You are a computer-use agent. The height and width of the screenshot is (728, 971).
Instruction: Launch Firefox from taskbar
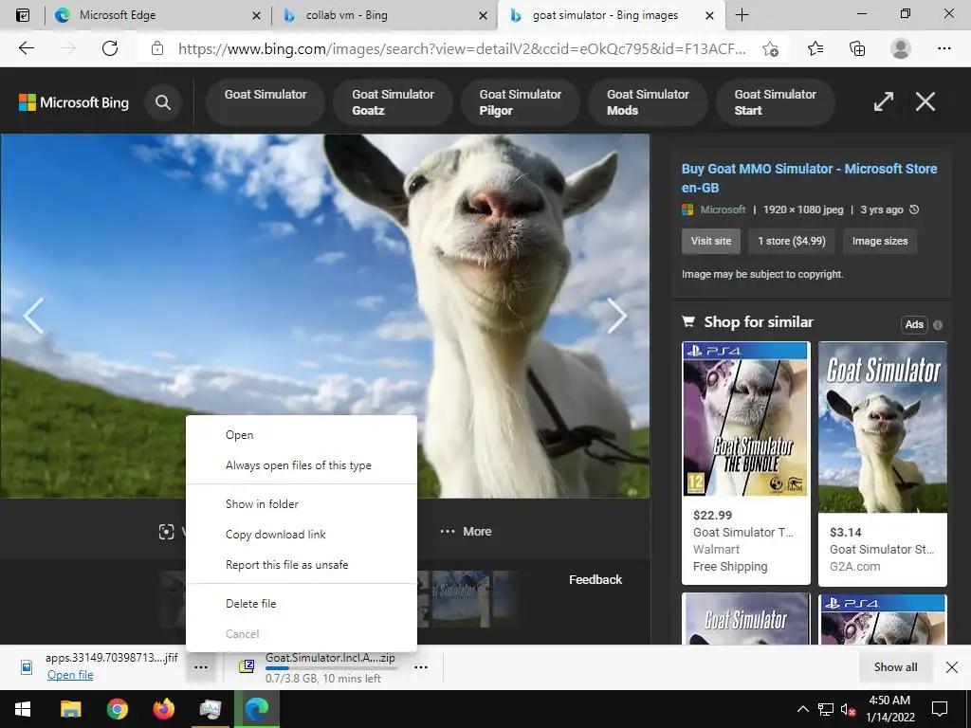coord(163,709)
